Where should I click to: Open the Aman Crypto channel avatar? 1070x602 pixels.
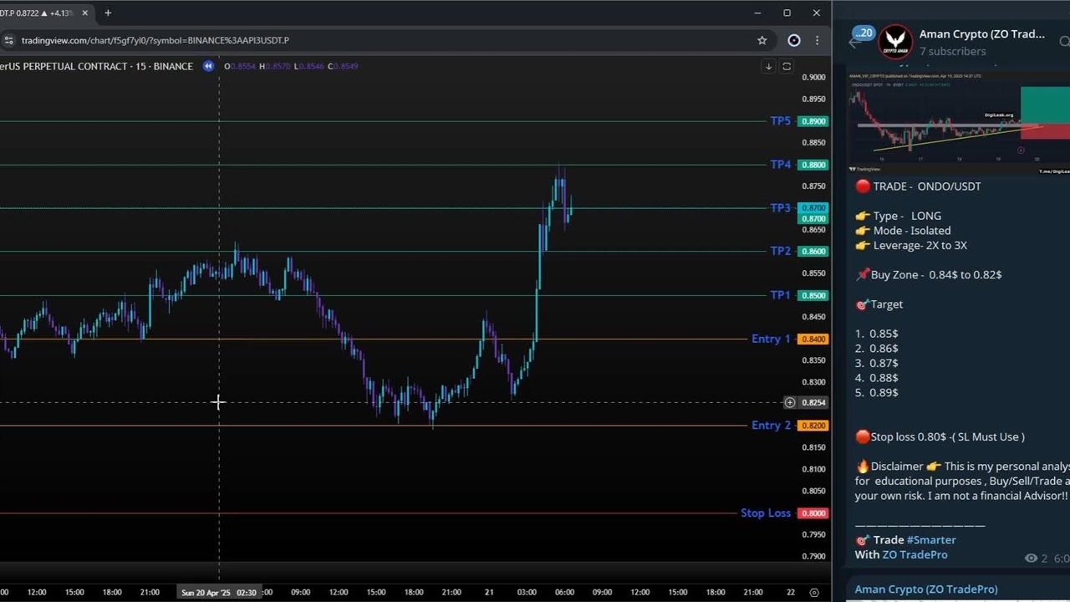(895, 41)
